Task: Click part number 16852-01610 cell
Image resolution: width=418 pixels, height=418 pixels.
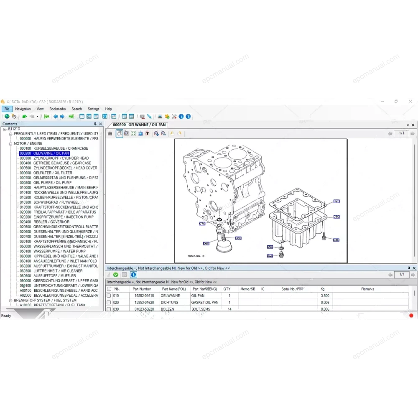Action: coord(144,296)
